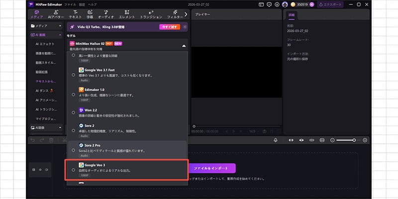Select the Google Veo 3.1 Fast radio button
The image size is (398, 199).
[73, 75]
